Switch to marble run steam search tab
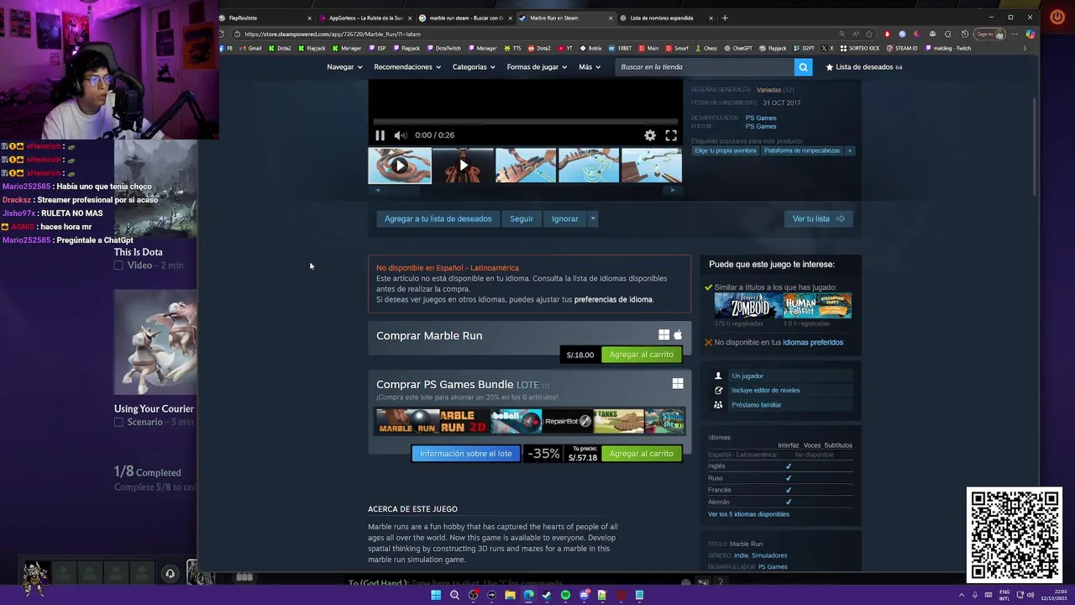1075x605 pixels. pyautogui.click(x=465, y=18)
